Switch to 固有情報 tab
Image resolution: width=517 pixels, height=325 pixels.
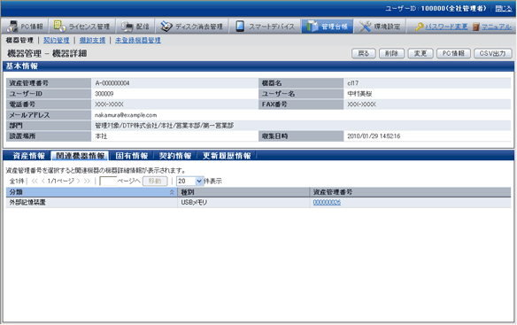click(x=132, y=156)
